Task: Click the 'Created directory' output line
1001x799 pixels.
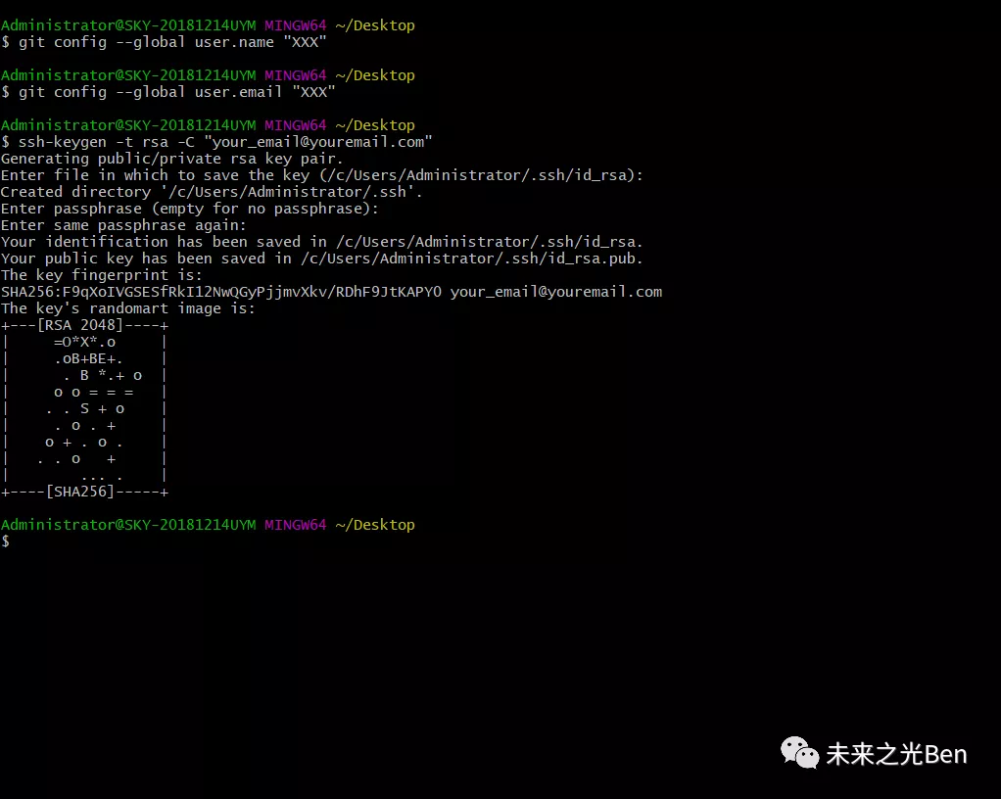Action: [x=212, y=192]
